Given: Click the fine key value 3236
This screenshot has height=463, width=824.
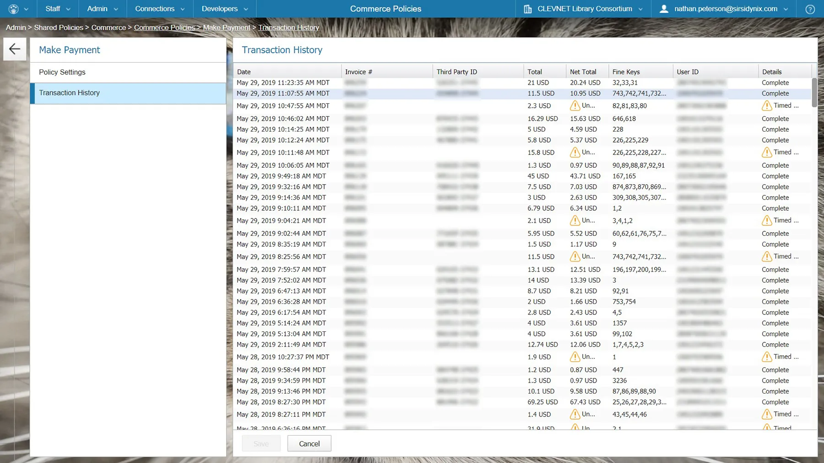Looking at the screenshot, I should tap(620, 381).
